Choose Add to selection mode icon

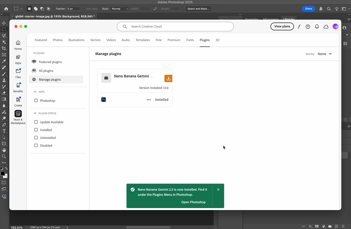(36, 9)
